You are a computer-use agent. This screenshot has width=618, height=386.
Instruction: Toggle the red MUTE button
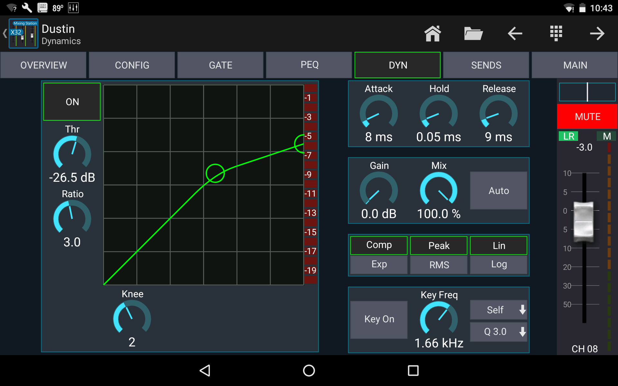(587, 116)
